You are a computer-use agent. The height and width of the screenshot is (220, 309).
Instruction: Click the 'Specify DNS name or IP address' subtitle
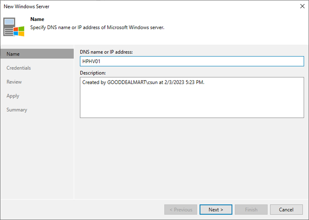[97, 27]
